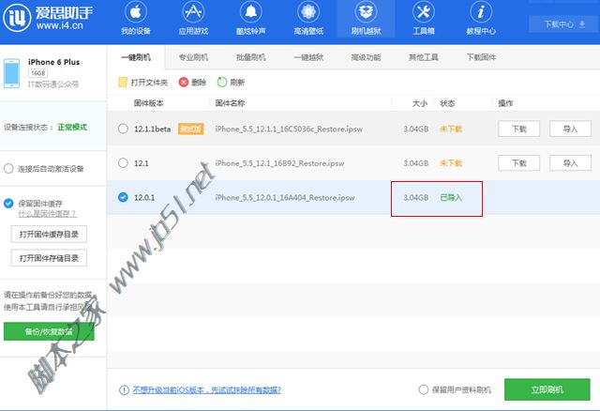Click the 状态 column header
This screenshot has height=411, width=600.
[x=447, y=103]
